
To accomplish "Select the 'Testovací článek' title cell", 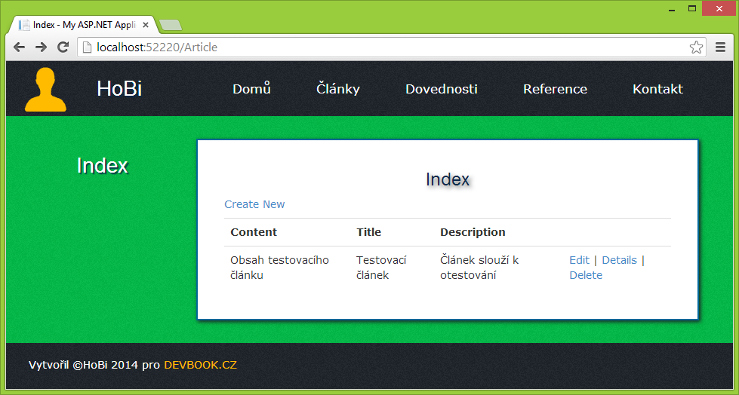I will [381, 268].
